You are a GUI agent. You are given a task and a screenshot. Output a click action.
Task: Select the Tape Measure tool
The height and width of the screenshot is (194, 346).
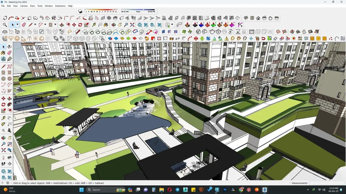[x=94, y=25]
